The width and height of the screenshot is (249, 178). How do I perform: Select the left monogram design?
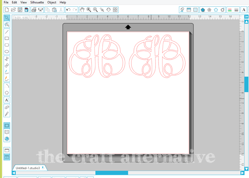(97, 56)
